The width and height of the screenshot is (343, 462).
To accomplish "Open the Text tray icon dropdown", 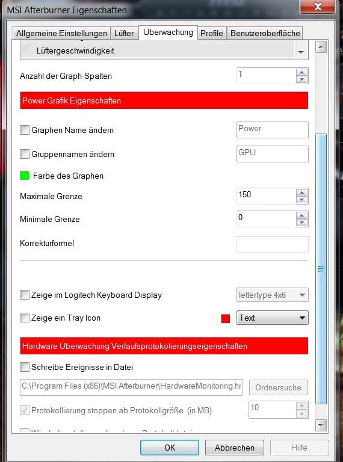I will click(272, 318).
